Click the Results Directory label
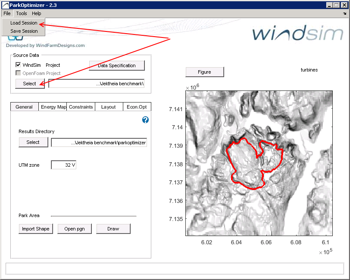Viewport: 350px width, 280px height. (36, 131)
